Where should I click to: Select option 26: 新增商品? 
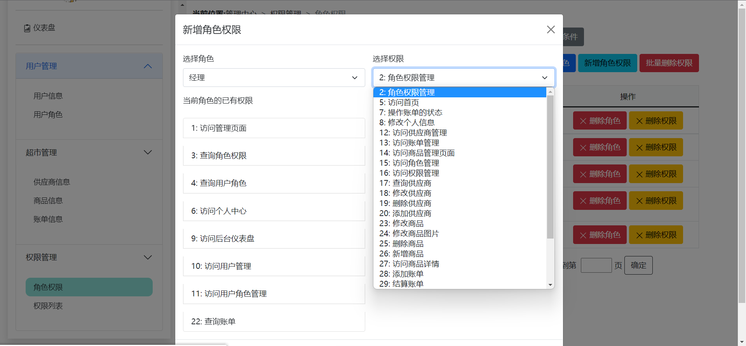(x=460, y=254)
